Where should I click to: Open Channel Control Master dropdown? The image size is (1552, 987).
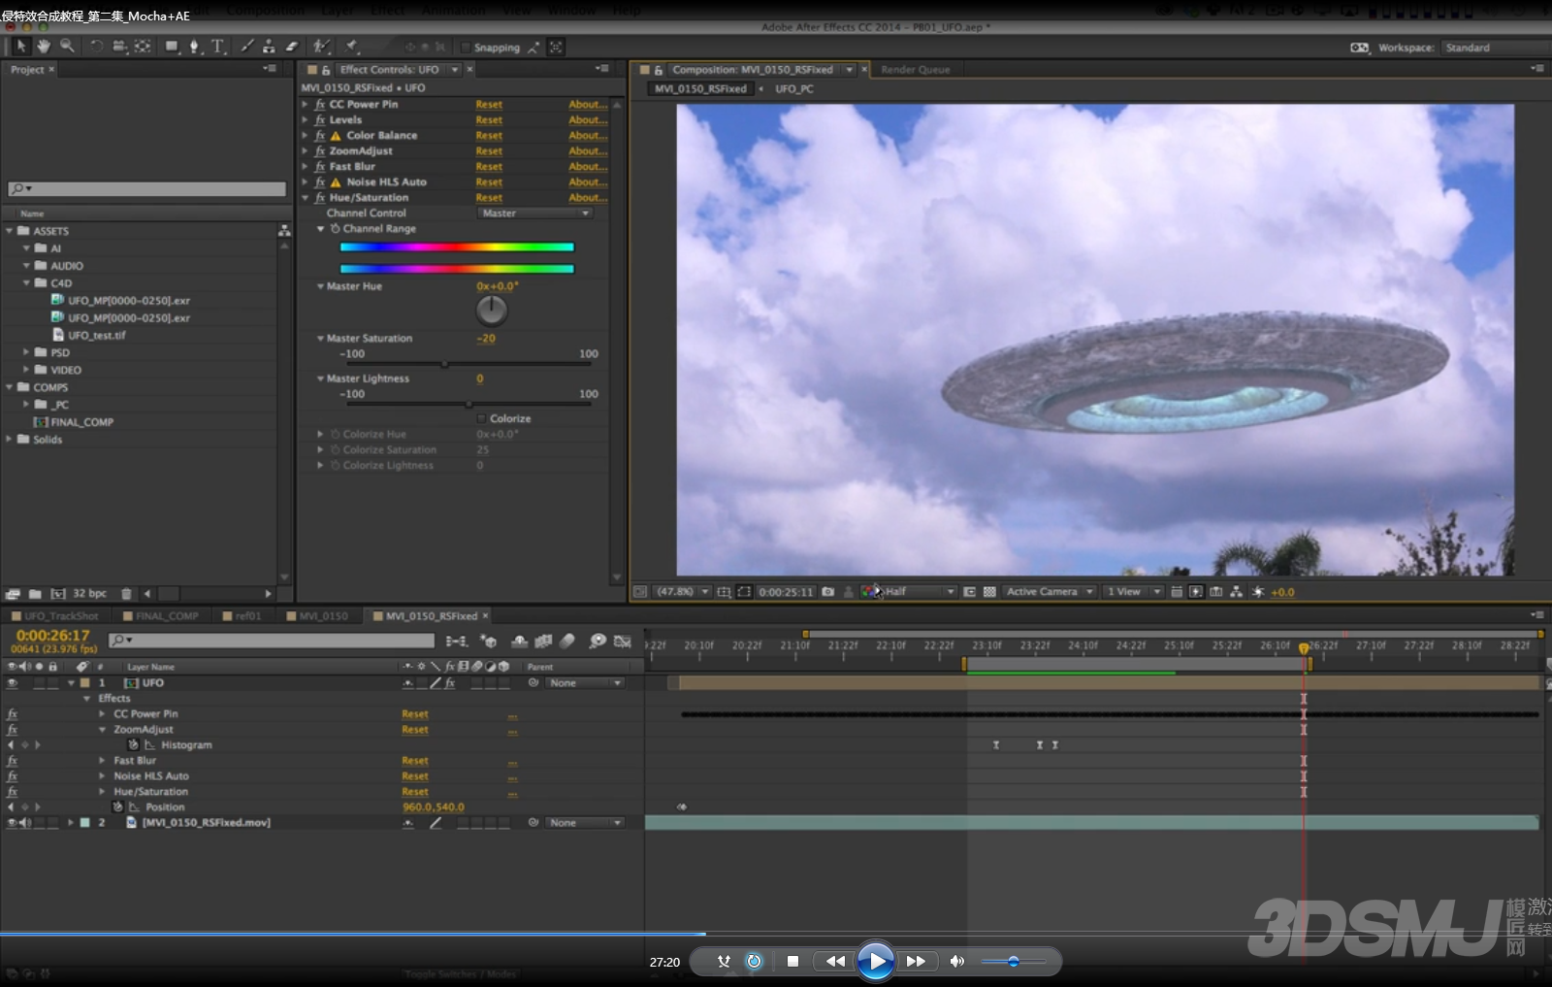pos(534,214)
